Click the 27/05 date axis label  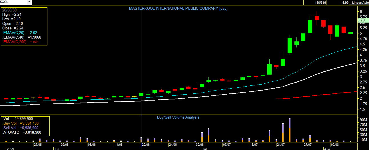pyautogui.click(x=38, y=145)
